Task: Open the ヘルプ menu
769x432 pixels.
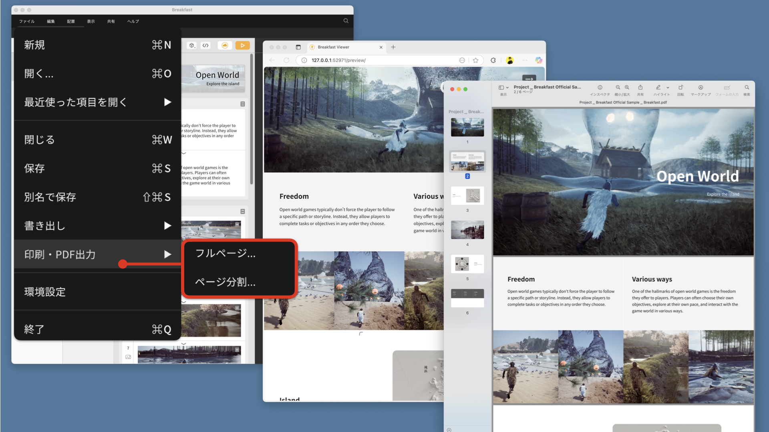Action: pyautogui.click(x=133, y=21)
